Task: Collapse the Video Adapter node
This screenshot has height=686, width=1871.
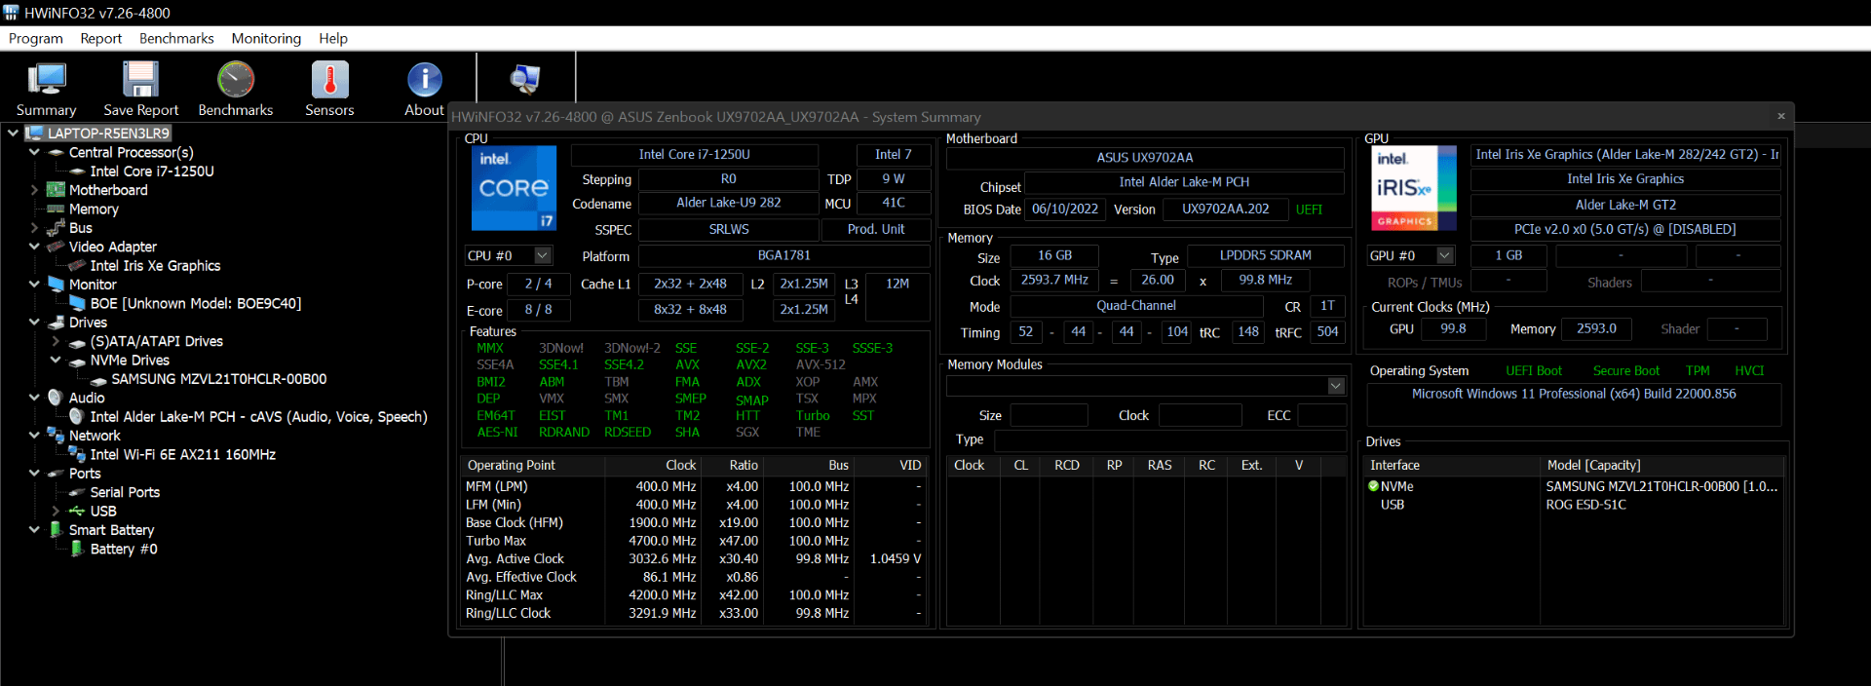Action: click(x=34, y=247)
